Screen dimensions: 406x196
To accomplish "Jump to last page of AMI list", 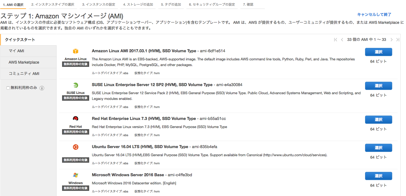I will pyautogui.click(x=398, y=40).
